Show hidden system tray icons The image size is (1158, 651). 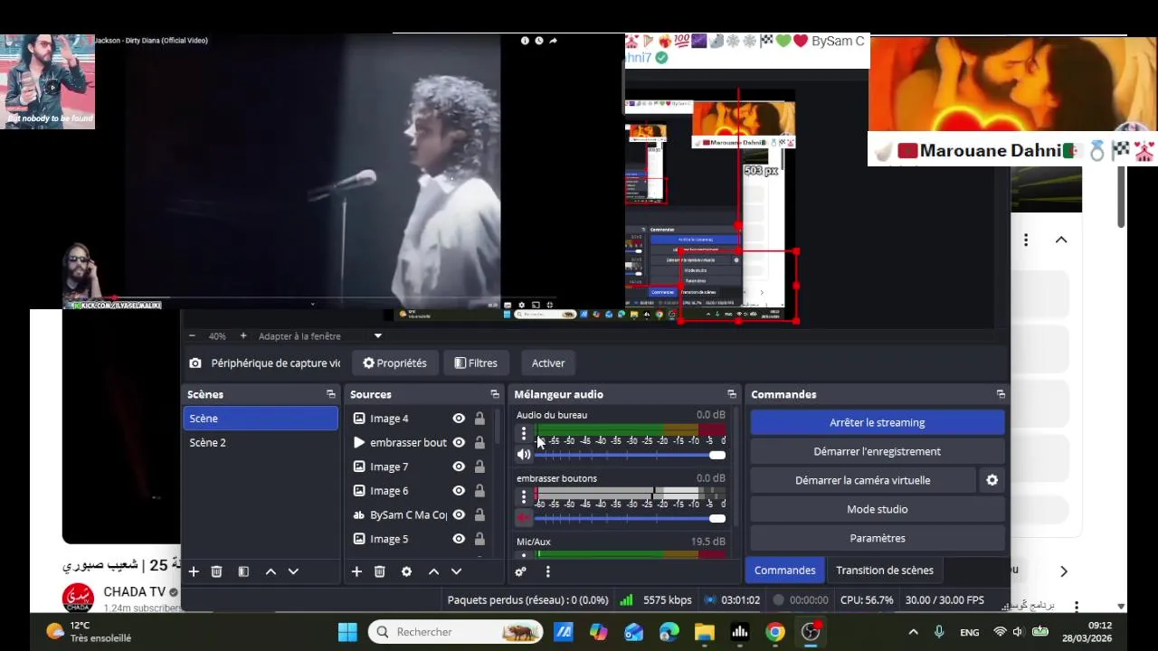[x=913, y=632]
